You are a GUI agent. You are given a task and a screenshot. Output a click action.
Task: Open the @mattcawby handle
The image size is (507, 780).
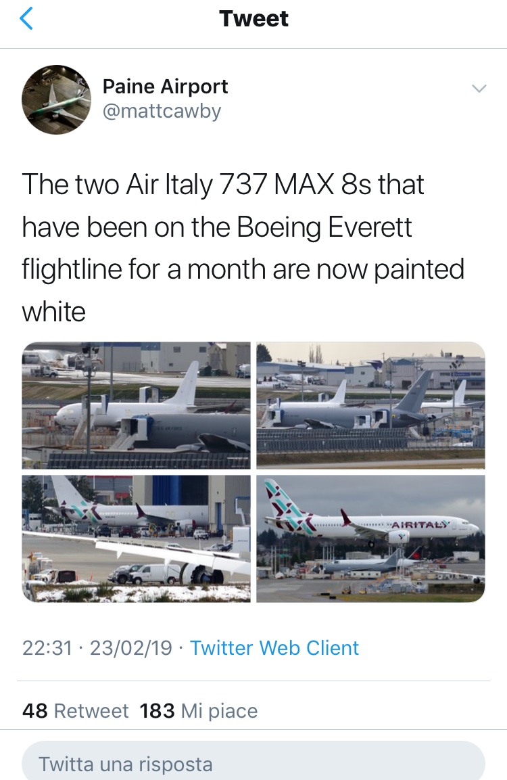(x=162, y=111)
